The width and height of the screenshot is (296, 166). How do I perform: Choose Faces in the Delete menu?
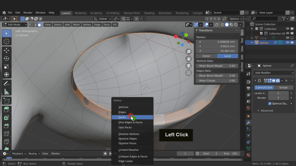[122, 117]
